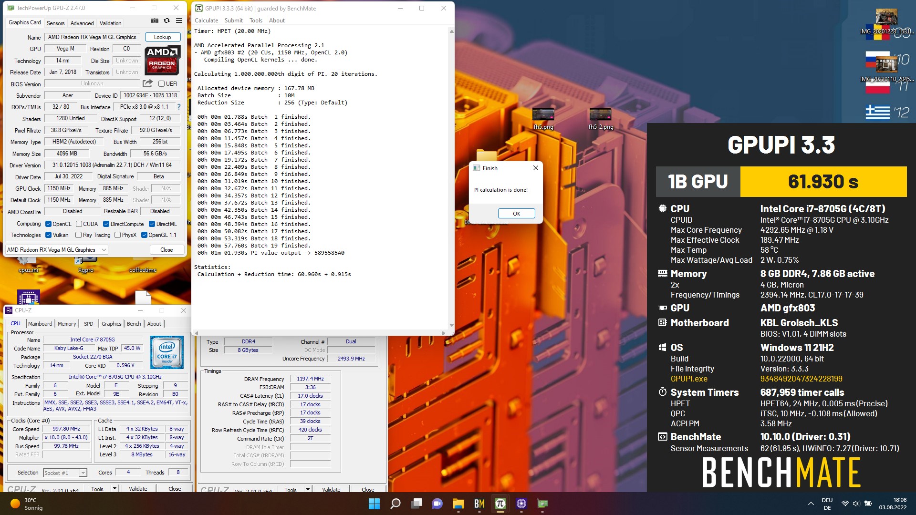This screenshot has width=916, height=515.
Task: Select the Xgpro desktop icon
Action: click(86, 265)
